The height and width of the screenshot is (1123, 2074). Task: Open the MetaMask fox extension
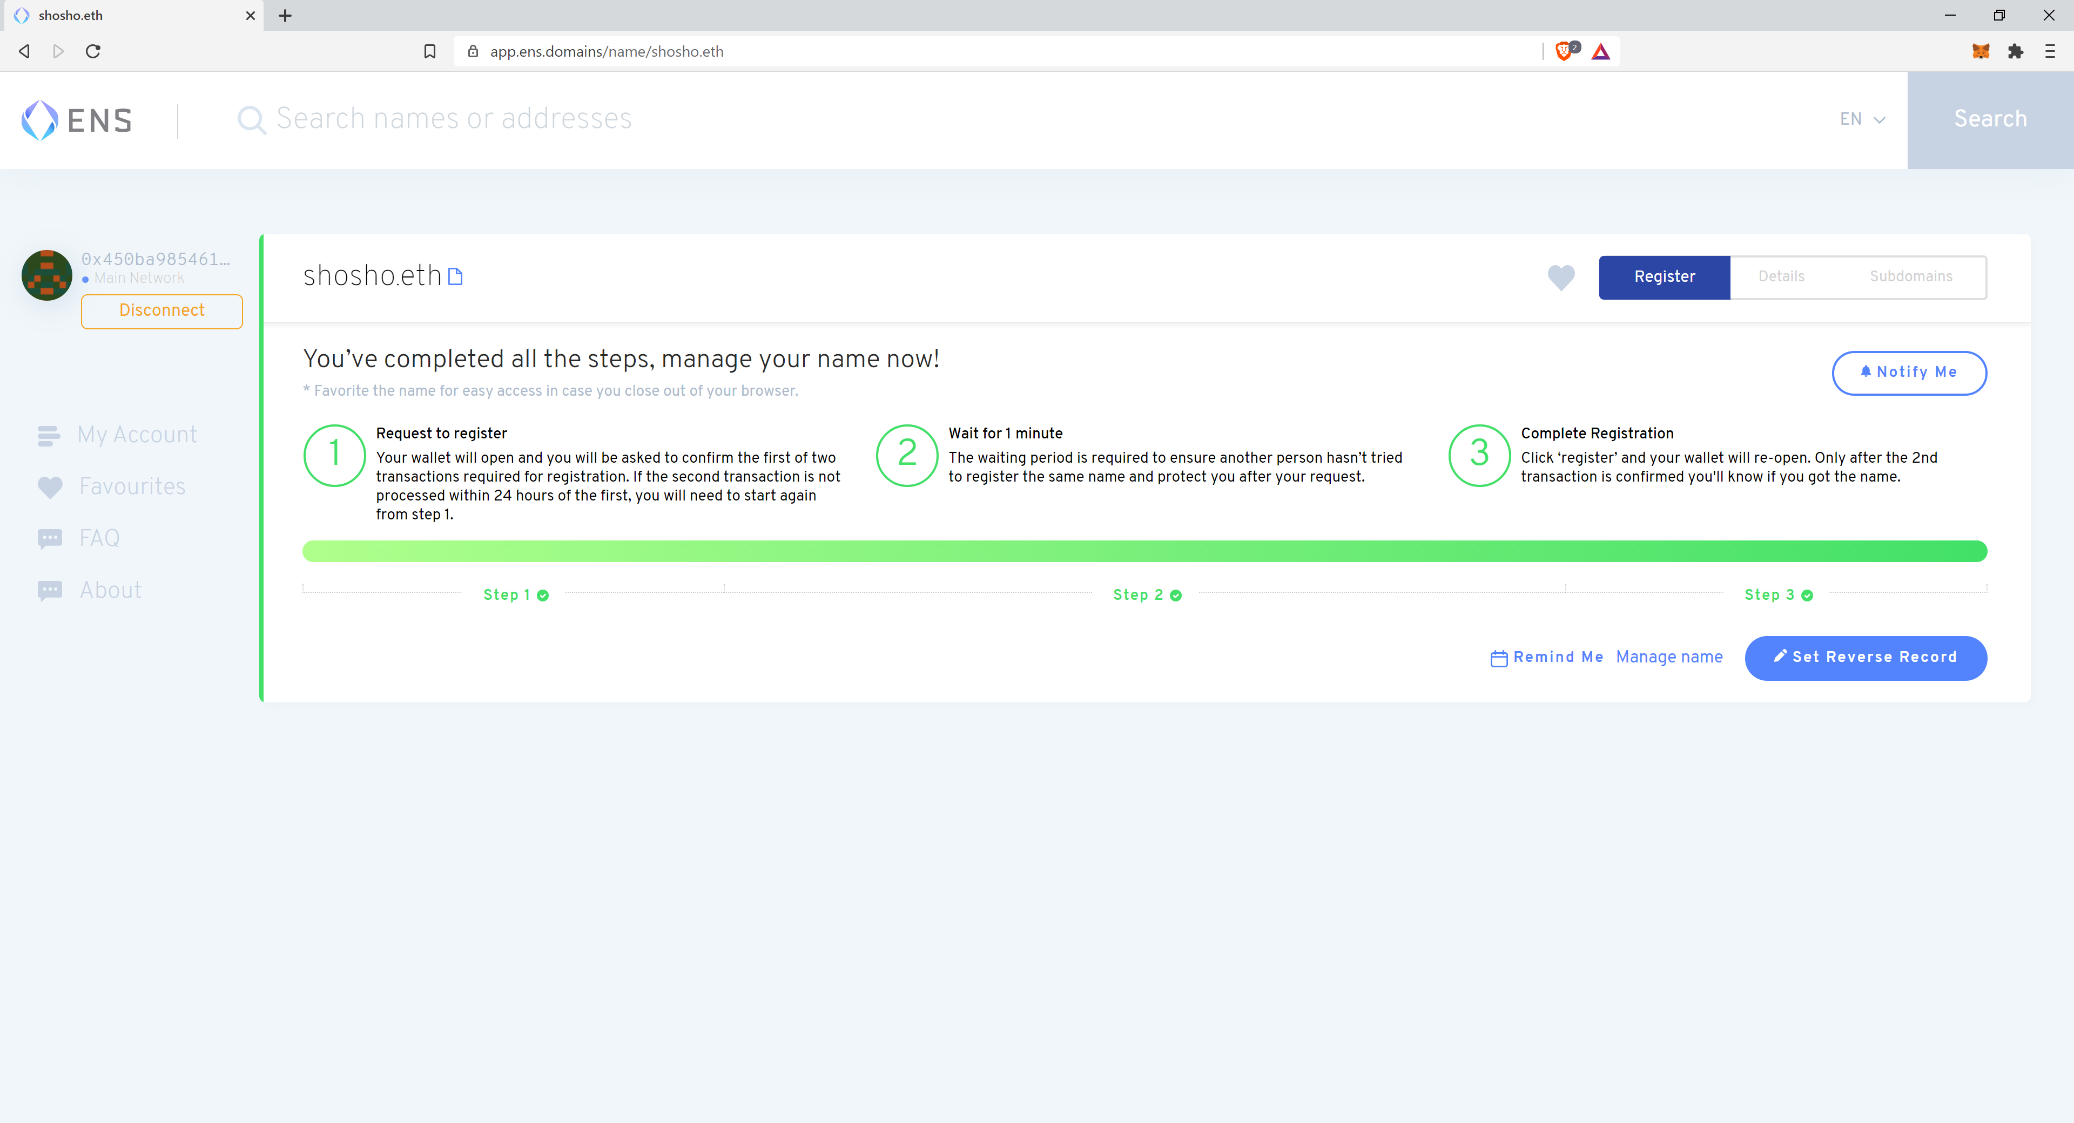1981,51
